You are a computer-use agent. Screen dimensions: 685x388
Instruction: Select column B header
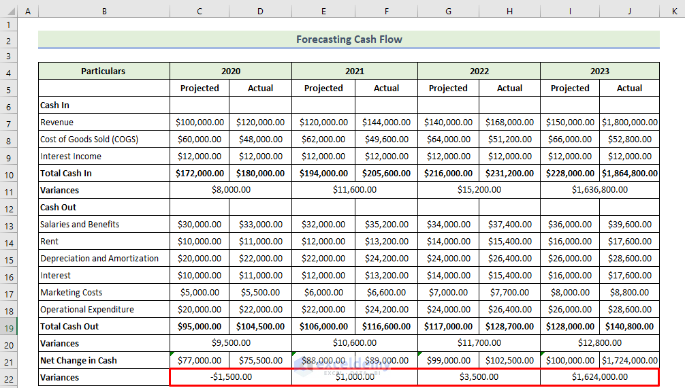click(103, 12)
